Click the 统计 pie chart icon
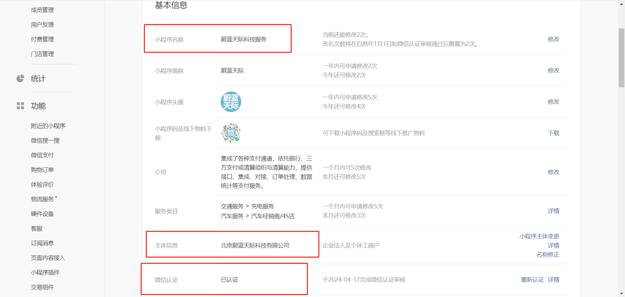 20,78
